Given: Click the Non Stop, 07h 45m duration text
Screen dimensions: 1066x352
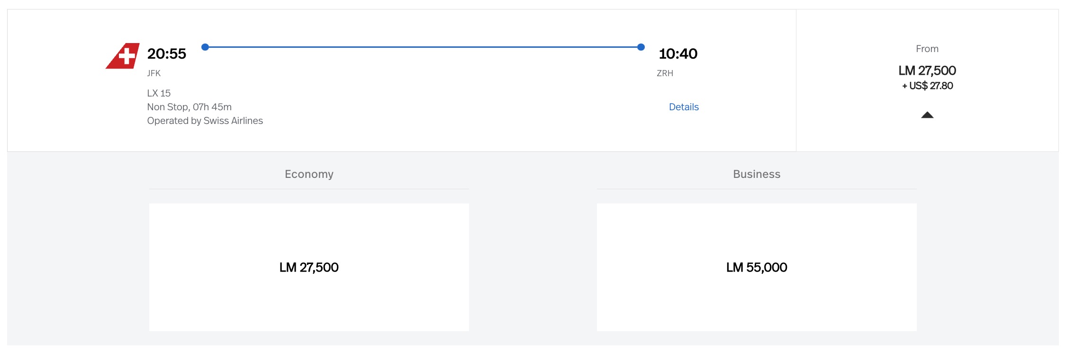Looking at the screenshot, I should tap(189, 107).
